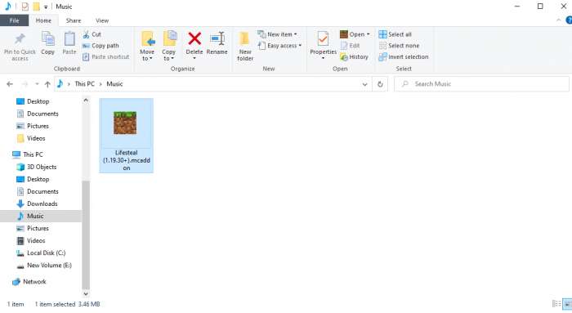Click the Cut scissors option
Viewport: 572px width, 313px height.
tap(92, 34)
